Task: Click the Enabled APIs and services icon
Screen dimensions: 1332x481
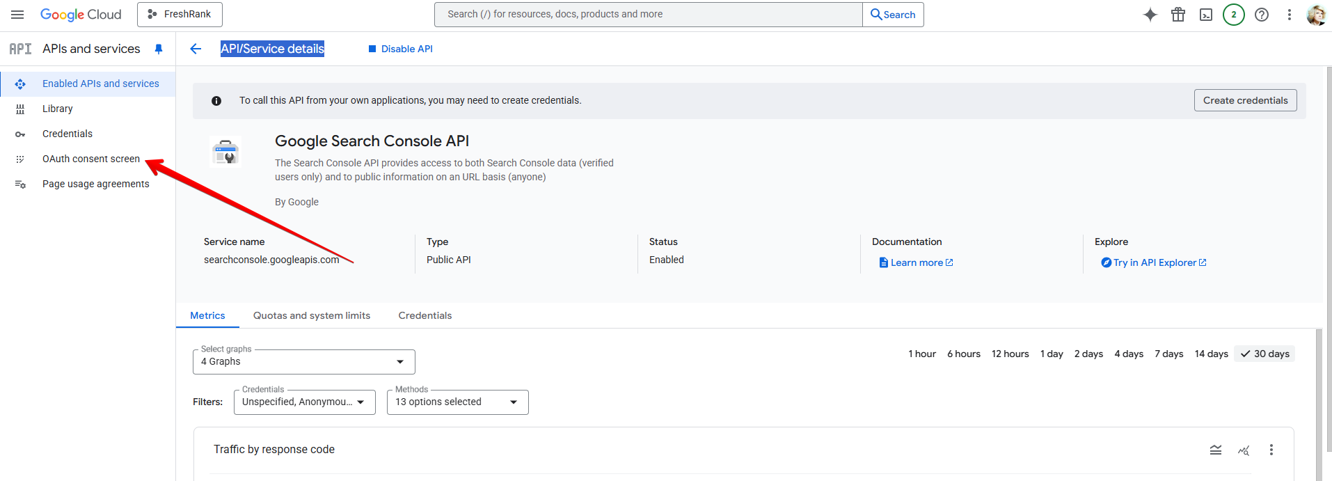Action: coord(20,84)
